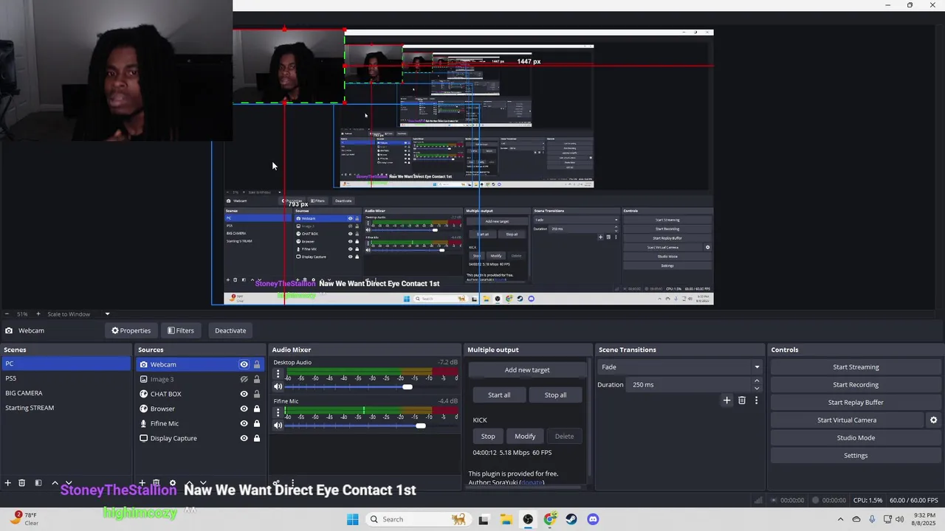Add a scene transition with plus icon
945x531 pixels.
726,400
